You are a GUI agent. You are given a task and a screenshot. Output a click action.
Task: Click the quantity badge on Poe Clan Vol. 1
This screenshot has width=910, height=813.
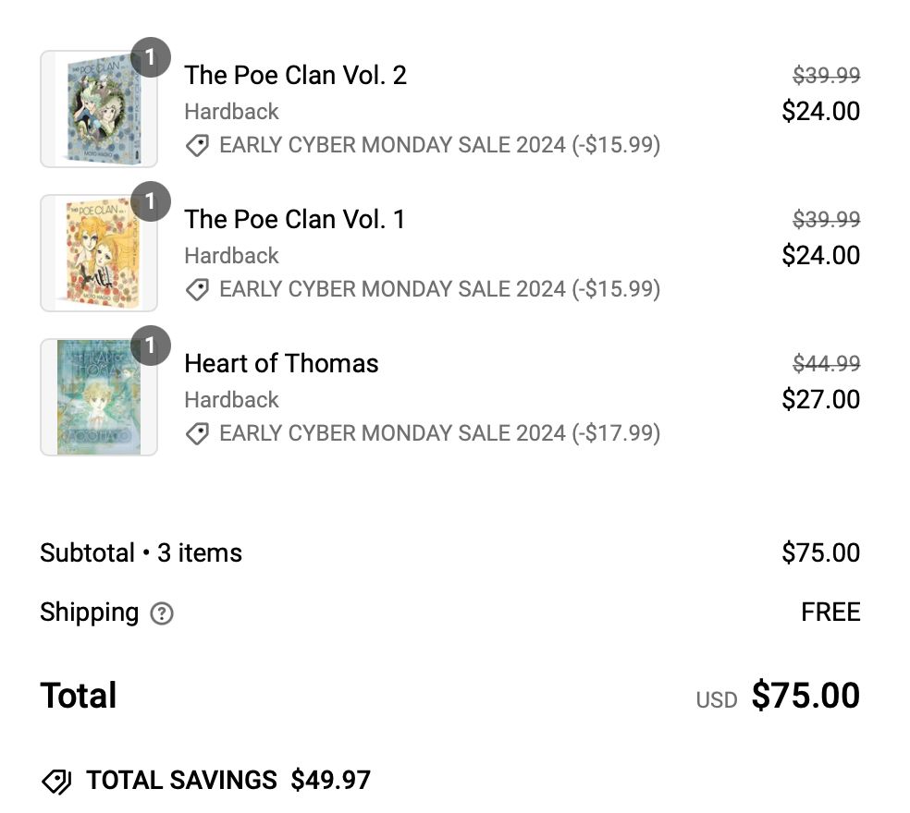(151, 201)
